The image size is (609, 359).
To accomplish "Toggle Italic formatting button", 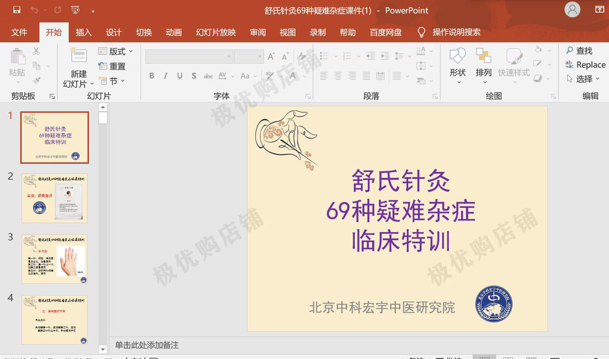I will tap(166, 76).
